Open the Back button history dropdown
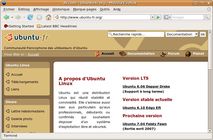The image size is (213, 140). (12, 17)
